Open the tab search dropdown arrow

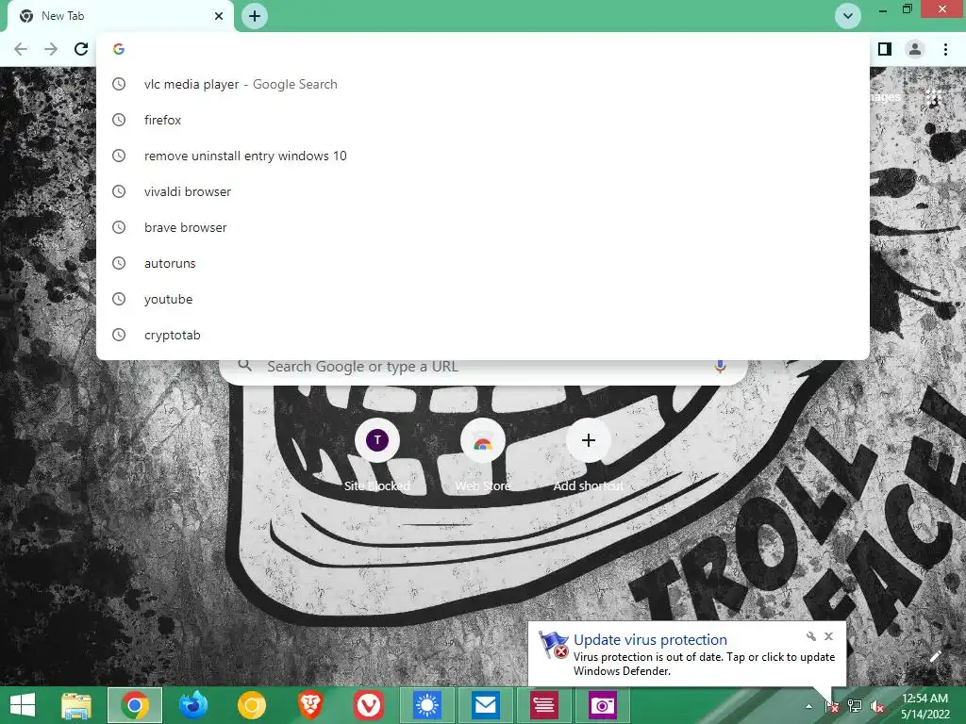(x=848, y=16)
